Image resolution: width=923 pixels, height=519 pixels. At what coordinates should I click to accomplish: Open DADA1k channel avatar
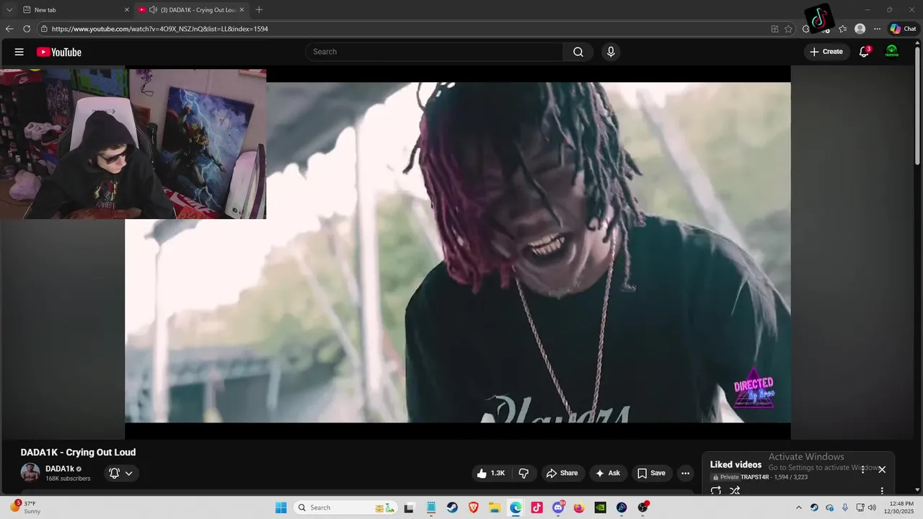[x=30, y=473]
